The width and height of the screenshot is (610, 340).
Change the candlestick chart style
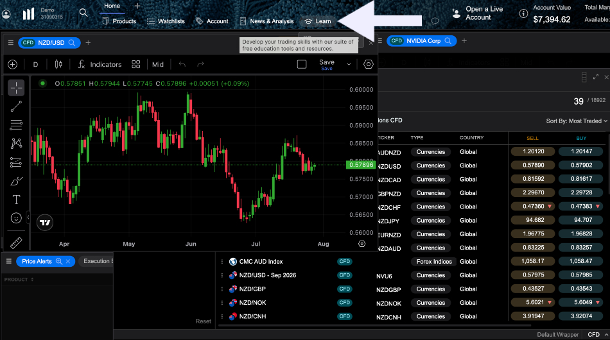pos(58,65)
